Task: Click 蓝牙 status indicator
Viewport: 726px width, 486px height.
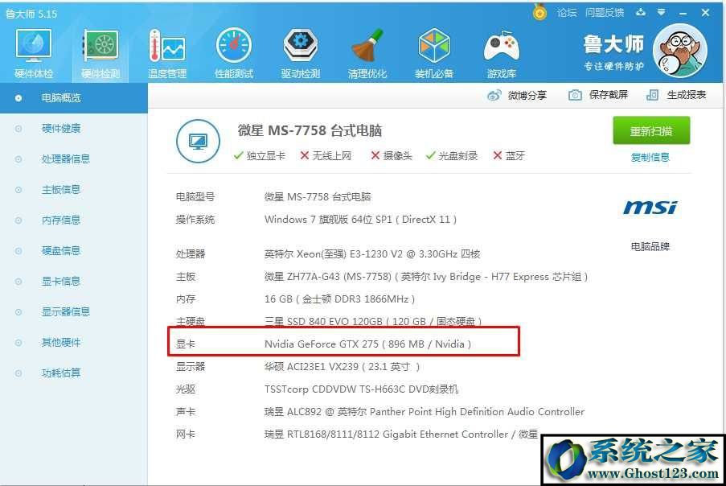Action: [509, 155]
